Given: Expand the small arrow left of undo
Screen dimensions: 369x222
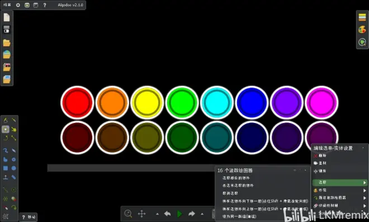Looking at the screenshot, I should pos(157,214).
